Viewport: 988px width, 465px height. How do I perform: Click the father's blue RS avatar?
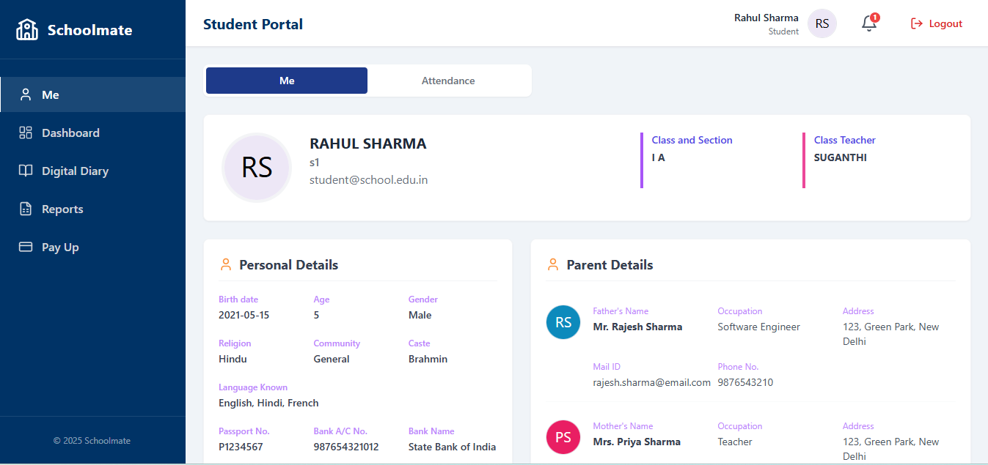tap(563, 322)
